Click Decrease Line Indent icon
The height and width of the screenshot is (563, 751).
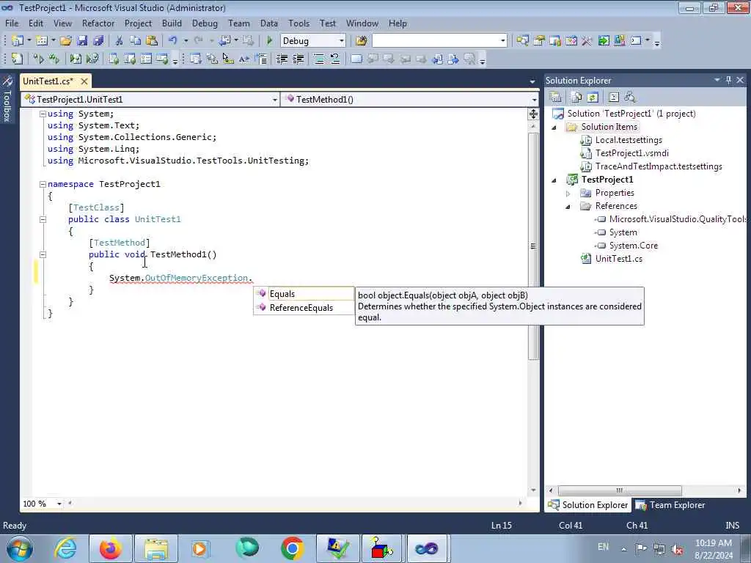pyautogui.click(x=282, y=59)
